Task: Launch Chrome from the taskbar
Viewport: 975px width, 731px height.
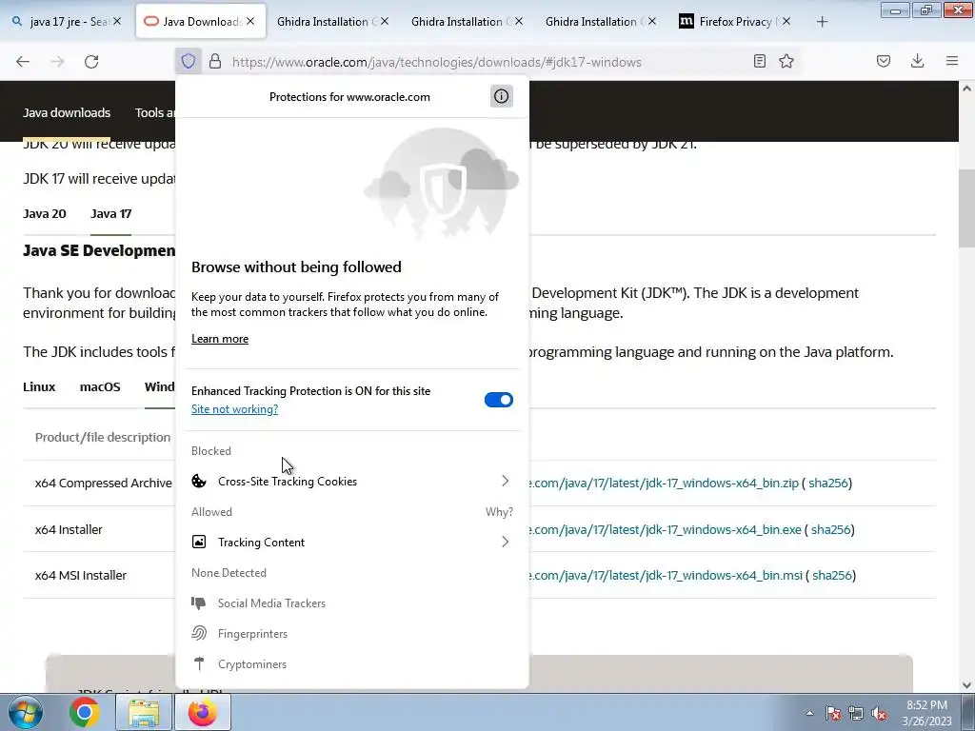Action: coord(85,712)
